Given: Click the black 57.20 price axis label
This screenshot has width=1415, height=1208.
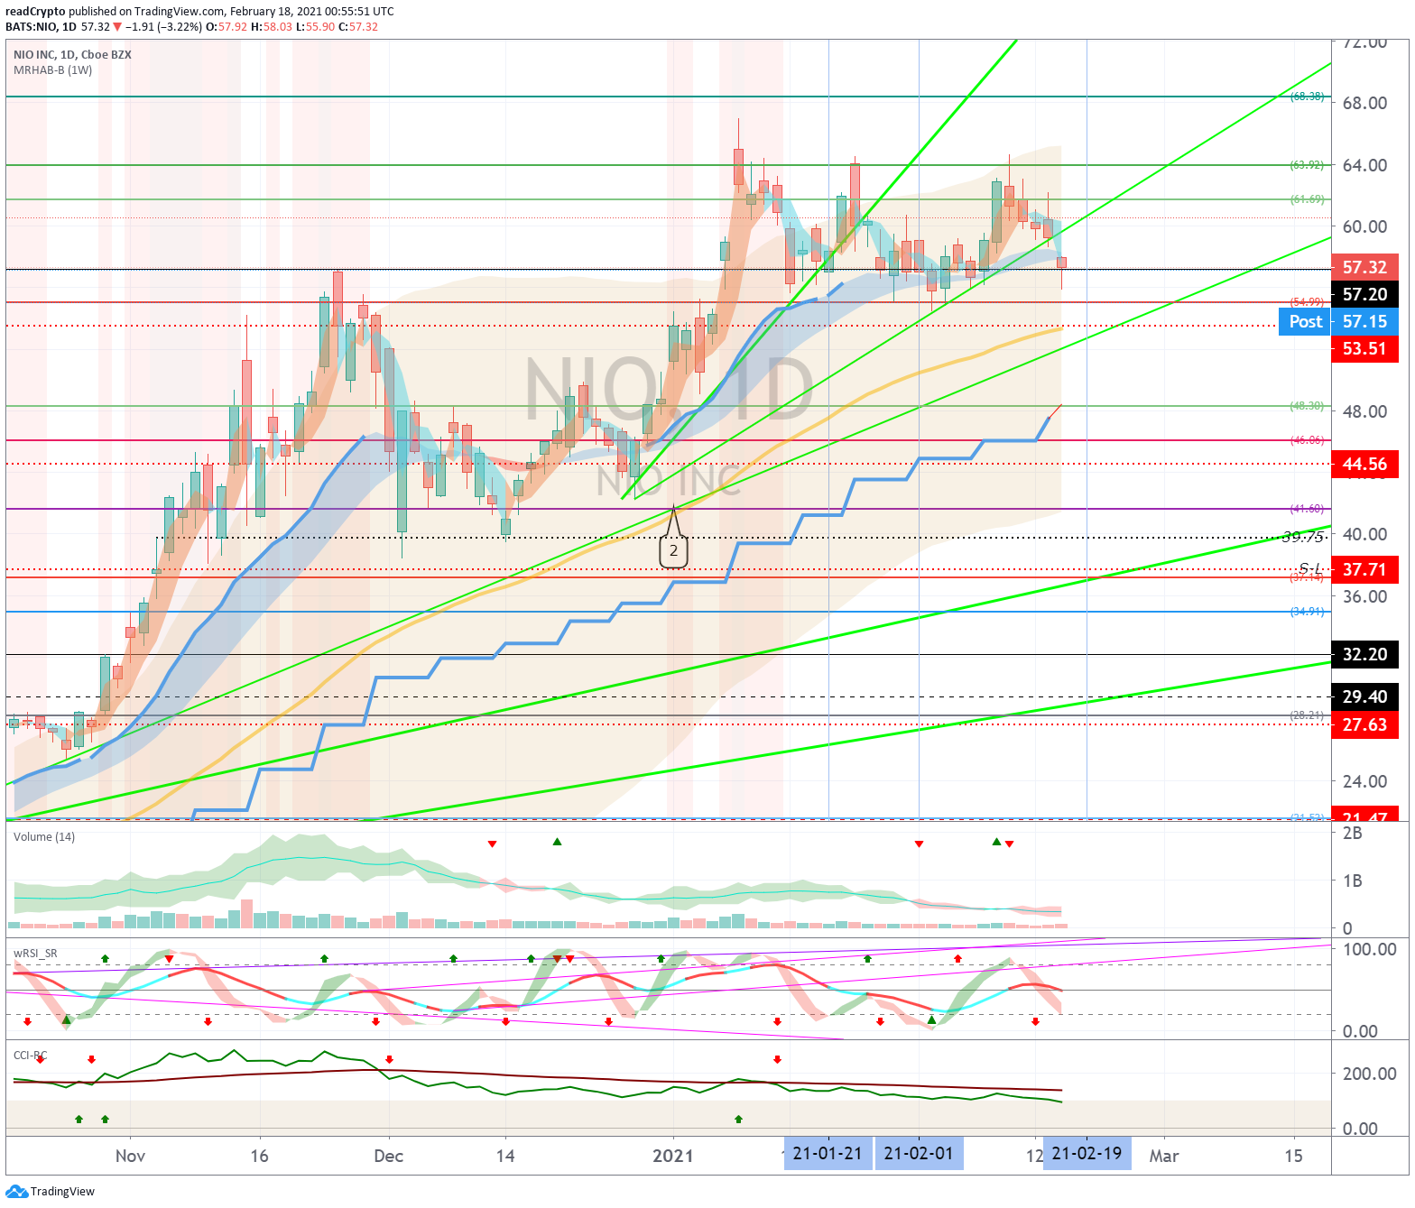Looking at the screenshot, I should pos(1364,294).
